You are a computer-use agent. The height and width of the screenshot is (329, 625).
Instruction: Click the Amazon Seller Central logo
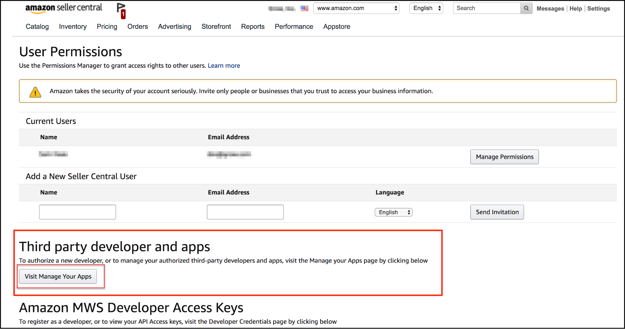tap(63, 8)
